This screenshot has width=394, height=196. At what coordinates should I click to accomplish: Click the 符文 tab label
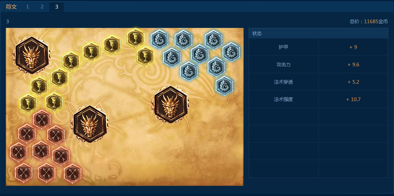pyautogui.click(x=11, y=7)
